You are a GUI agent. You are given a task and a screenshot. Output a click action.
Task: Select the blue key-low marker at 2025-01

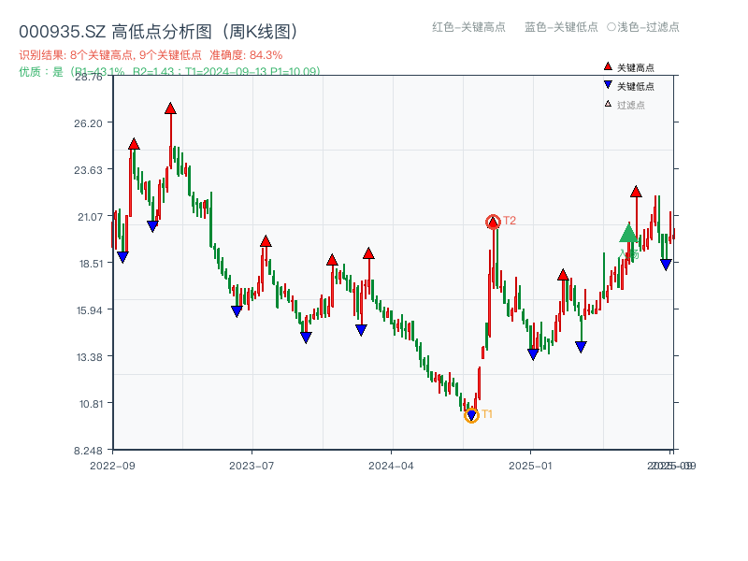(533, 354)
